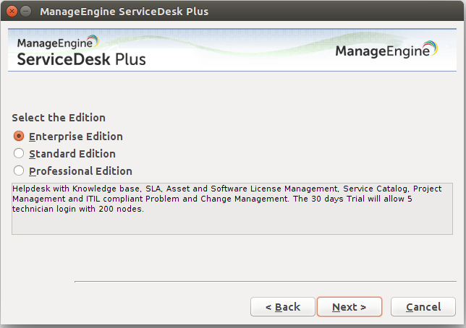Image resolution: width=466 pixels, height=328 pixels.
Task: Pick the Professional Edition radio button
Action: [19, 171]
